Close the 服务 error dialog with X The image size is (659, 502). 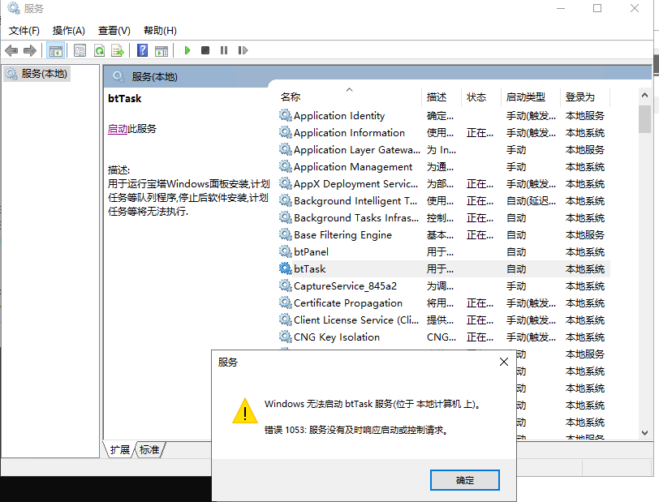coord(504,362)
